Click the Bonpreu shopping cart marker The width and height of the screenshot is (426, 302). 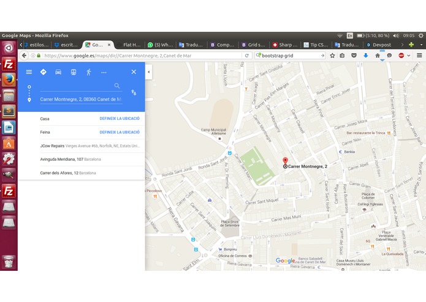tap(220, 249)
